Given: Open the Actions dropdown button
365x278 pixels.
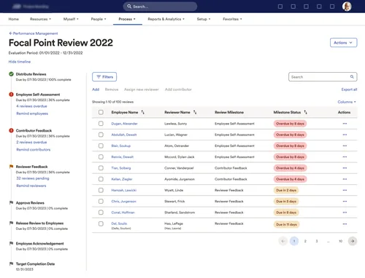Looking at the screenshot, I should pos(343,42).
